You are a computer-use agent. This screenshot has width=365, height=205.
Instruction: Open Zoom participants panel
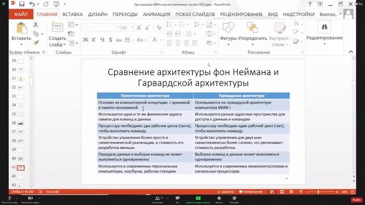pos(158,200)
